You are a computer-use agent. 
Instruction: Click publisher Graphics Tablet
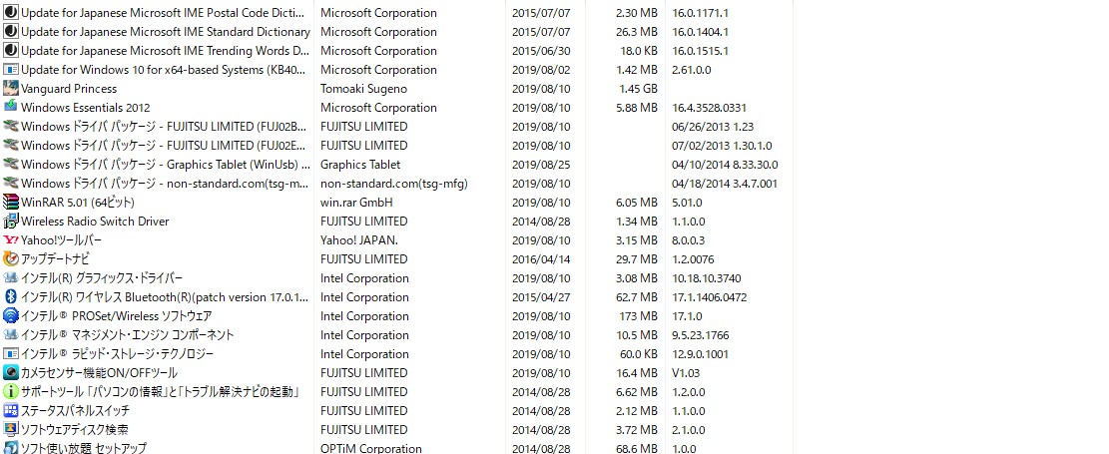pyautogui.click(x=360, y=164)
